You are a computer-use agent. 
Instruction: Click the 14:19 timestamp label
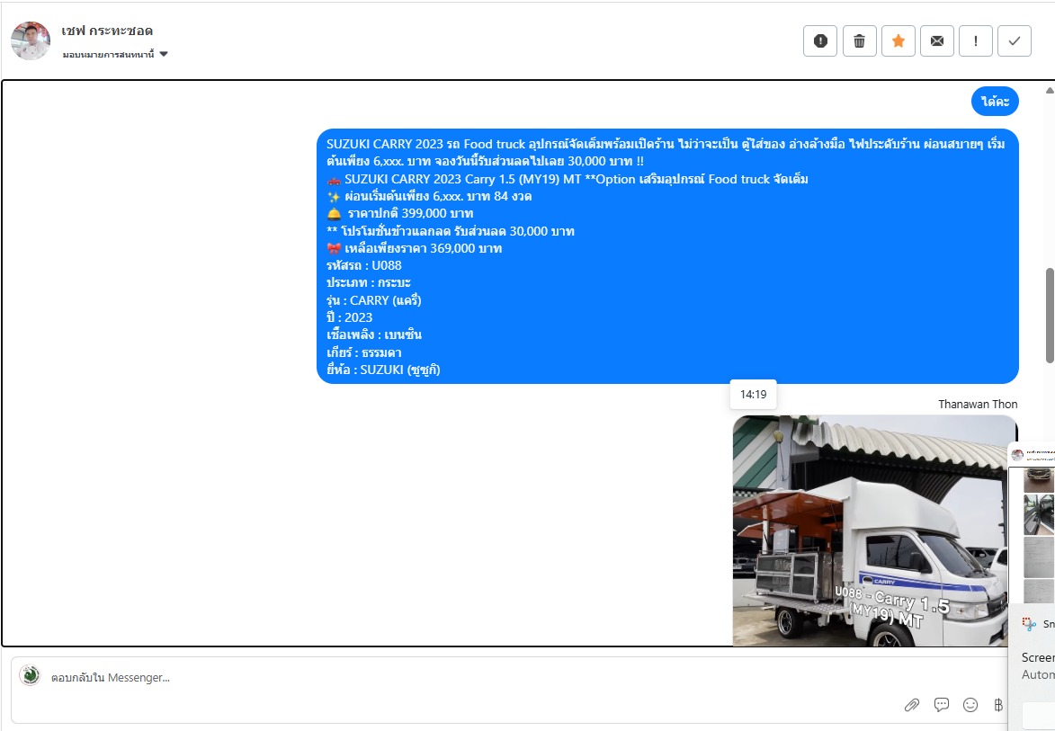tap(754, 395)
